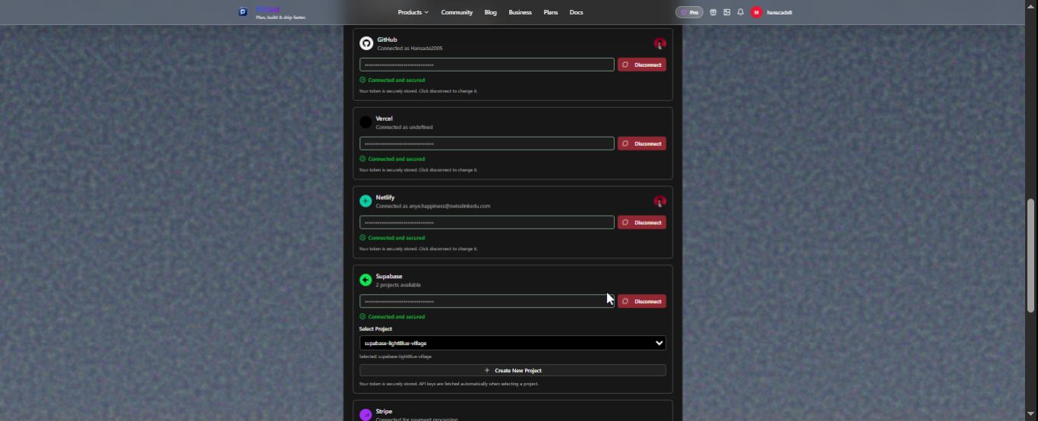The image size is (1038, 421).
Task: Click 'Selected: supabase-lightBlue-village' text
Action: [395, 356]
